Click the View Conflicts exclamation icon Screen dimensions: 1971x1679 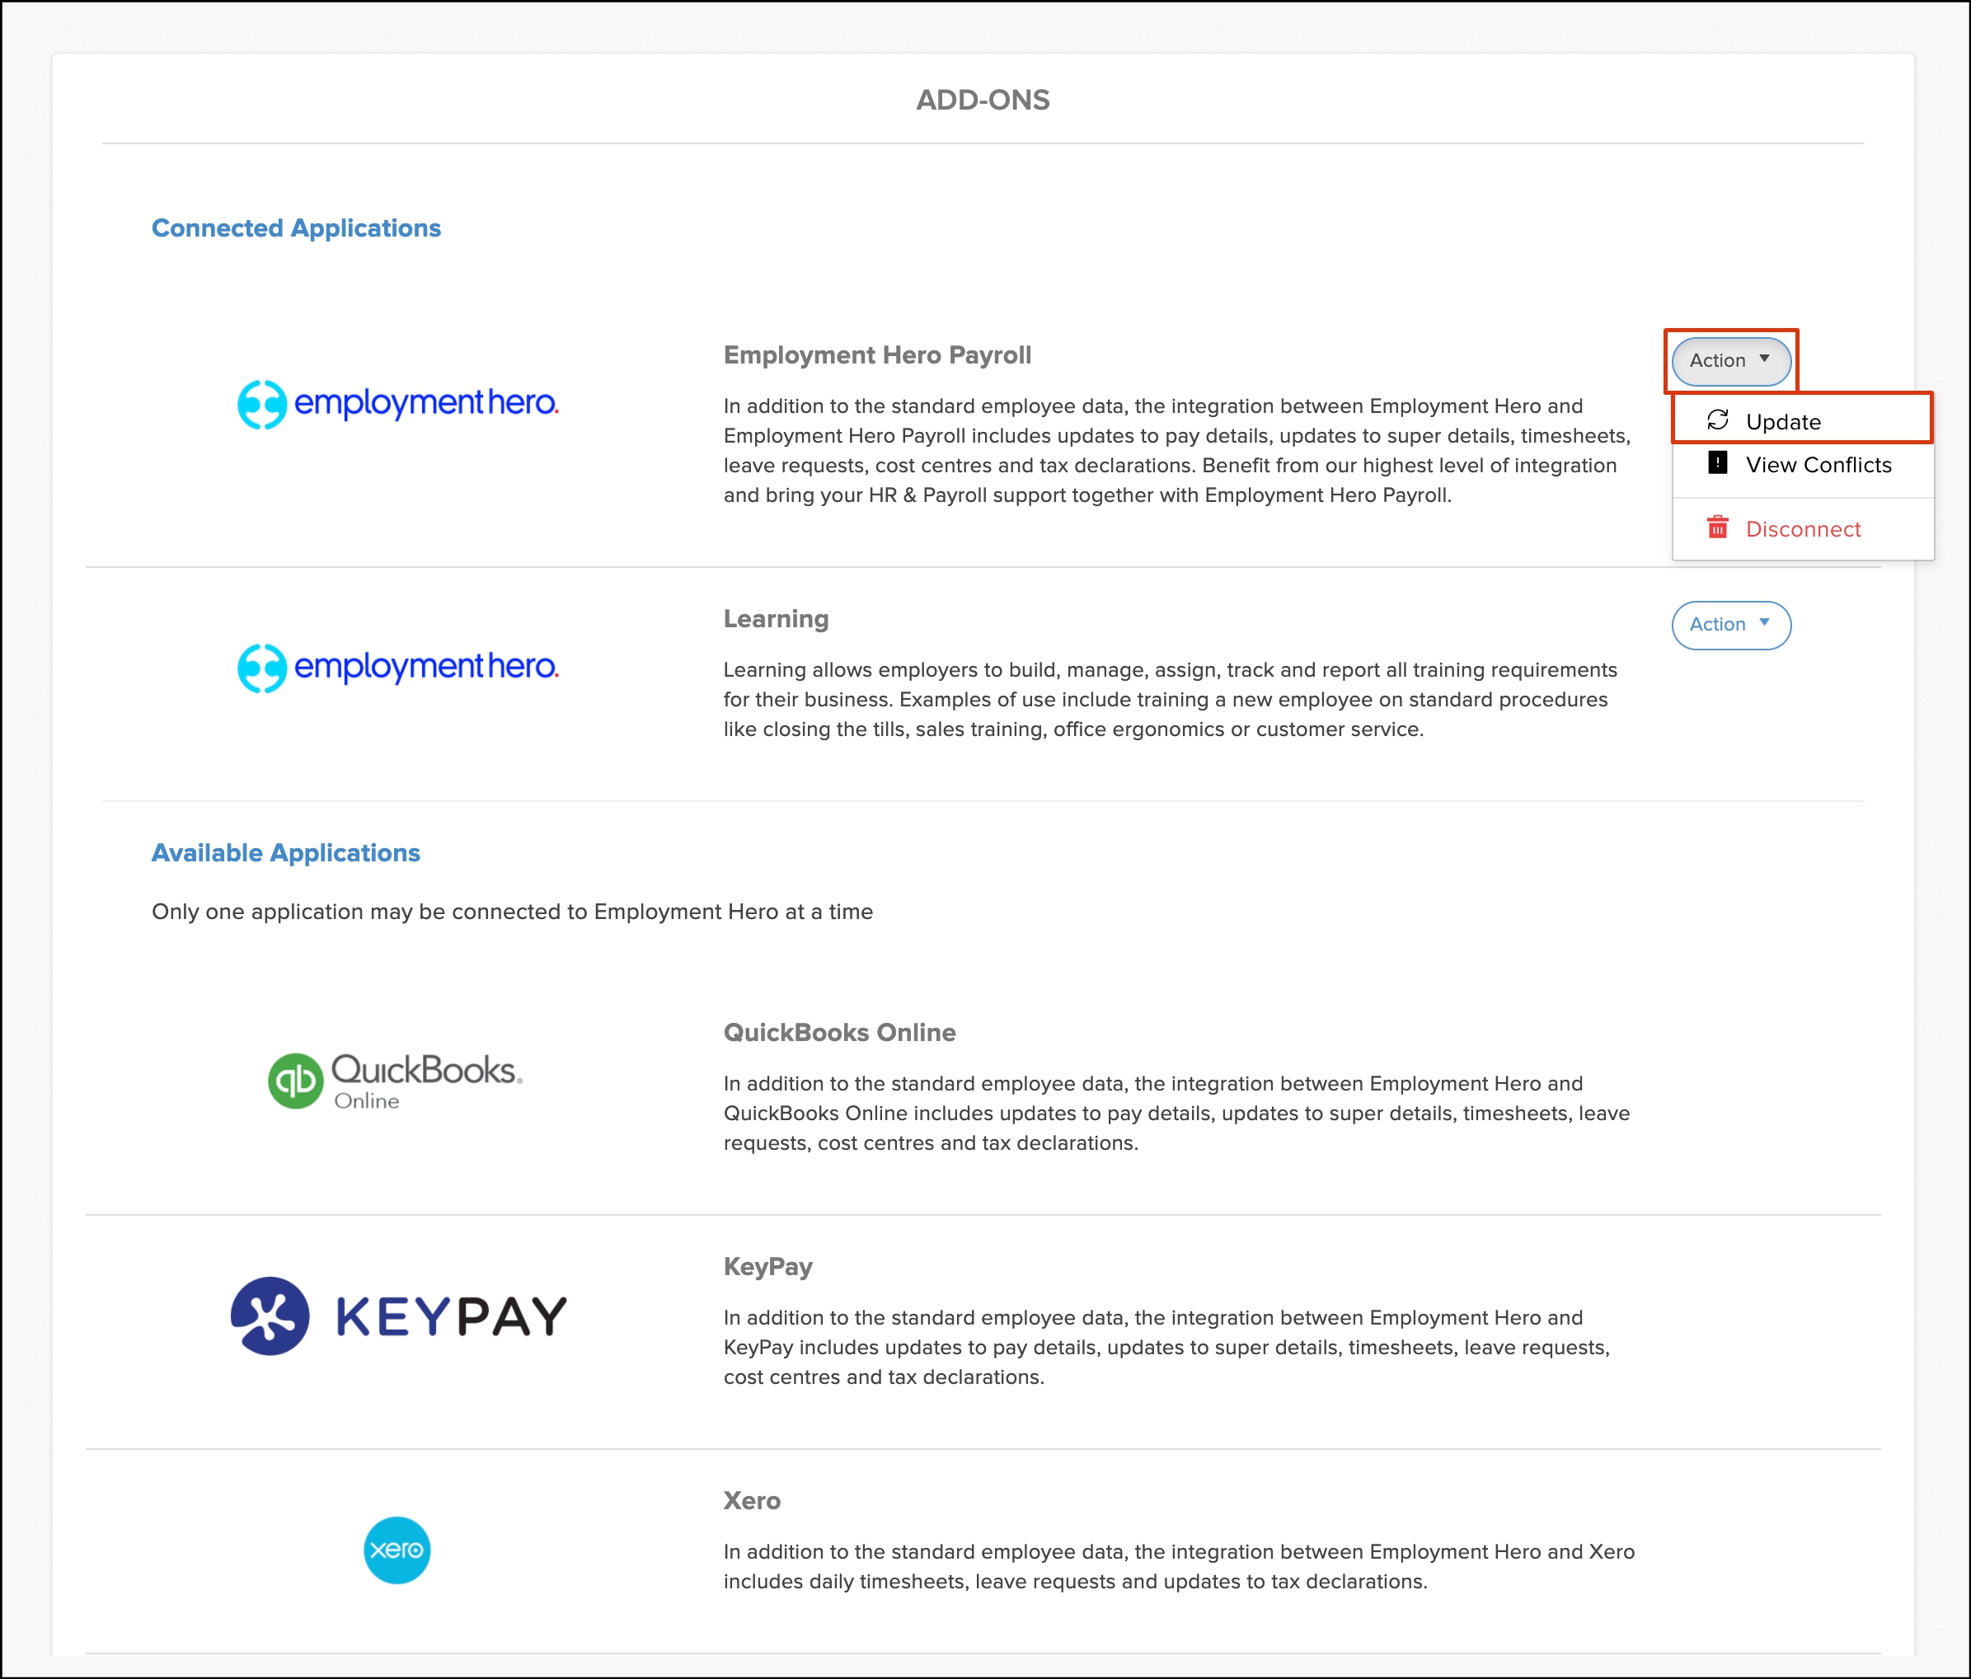point(1717,463)
